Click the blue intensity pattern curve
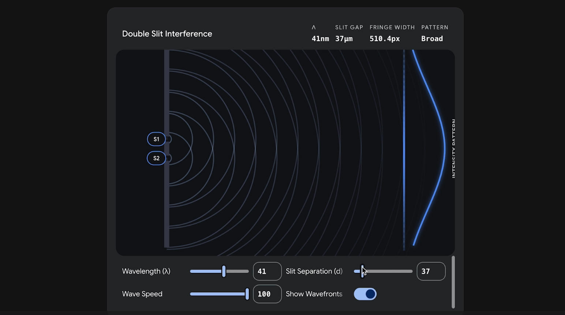This screenshot has width=565, height=315. [444, 148]
